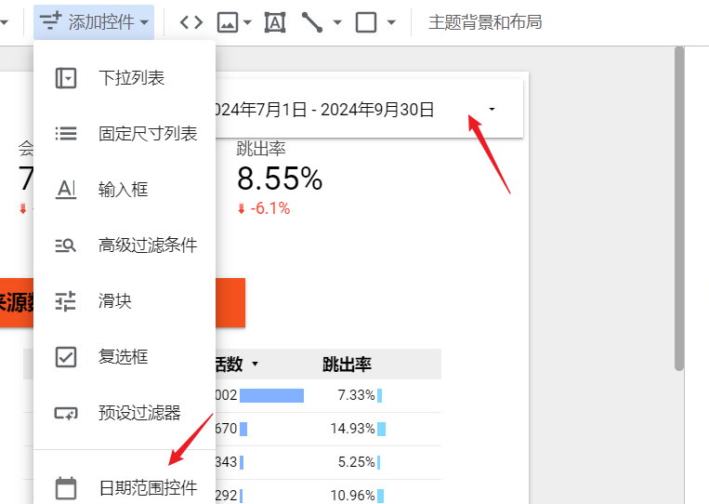Click the insert image icon

[x=228, y=21]
